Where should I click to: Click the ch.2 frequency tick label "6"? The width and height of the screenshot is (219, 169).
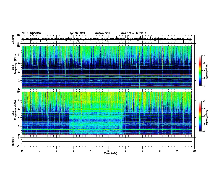(x=19, y=109)
